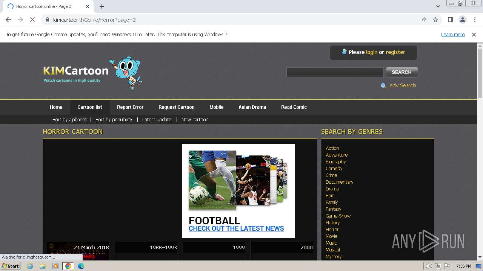
Task: Switch to Mobile version
Action: (x=217, y=107)
